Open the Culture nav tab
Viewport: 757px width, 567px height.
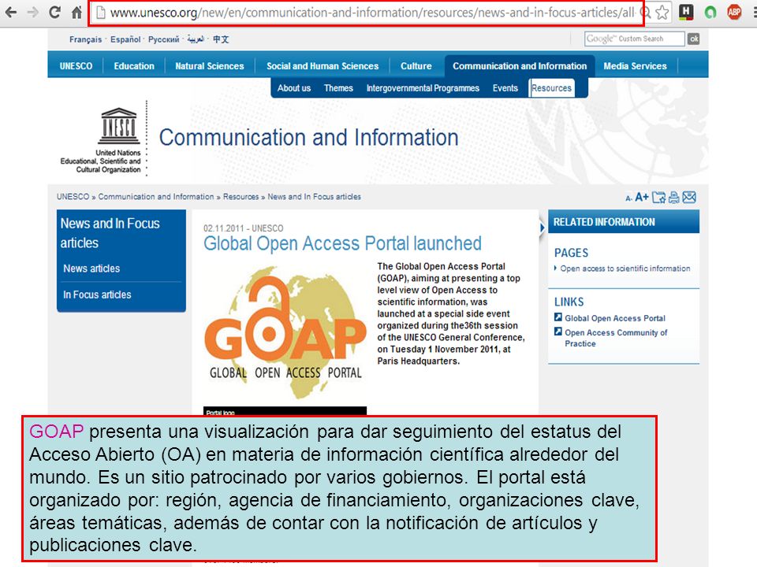click(x=416, y=66)
